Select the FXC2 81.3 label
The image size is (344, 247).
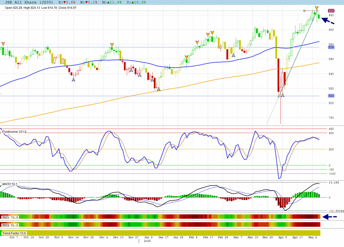point(10,225)
